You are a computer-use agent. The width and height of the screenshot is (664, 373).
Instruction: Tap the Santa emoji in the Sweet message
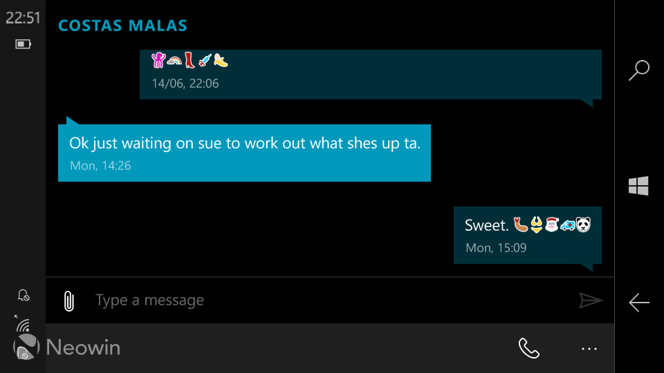(552, 224)
